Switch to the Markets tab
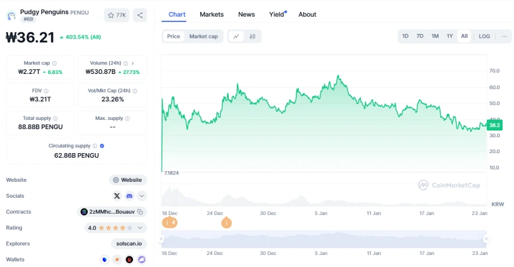The height and width of the screenshot is (267, 514). tap(211, 15)
